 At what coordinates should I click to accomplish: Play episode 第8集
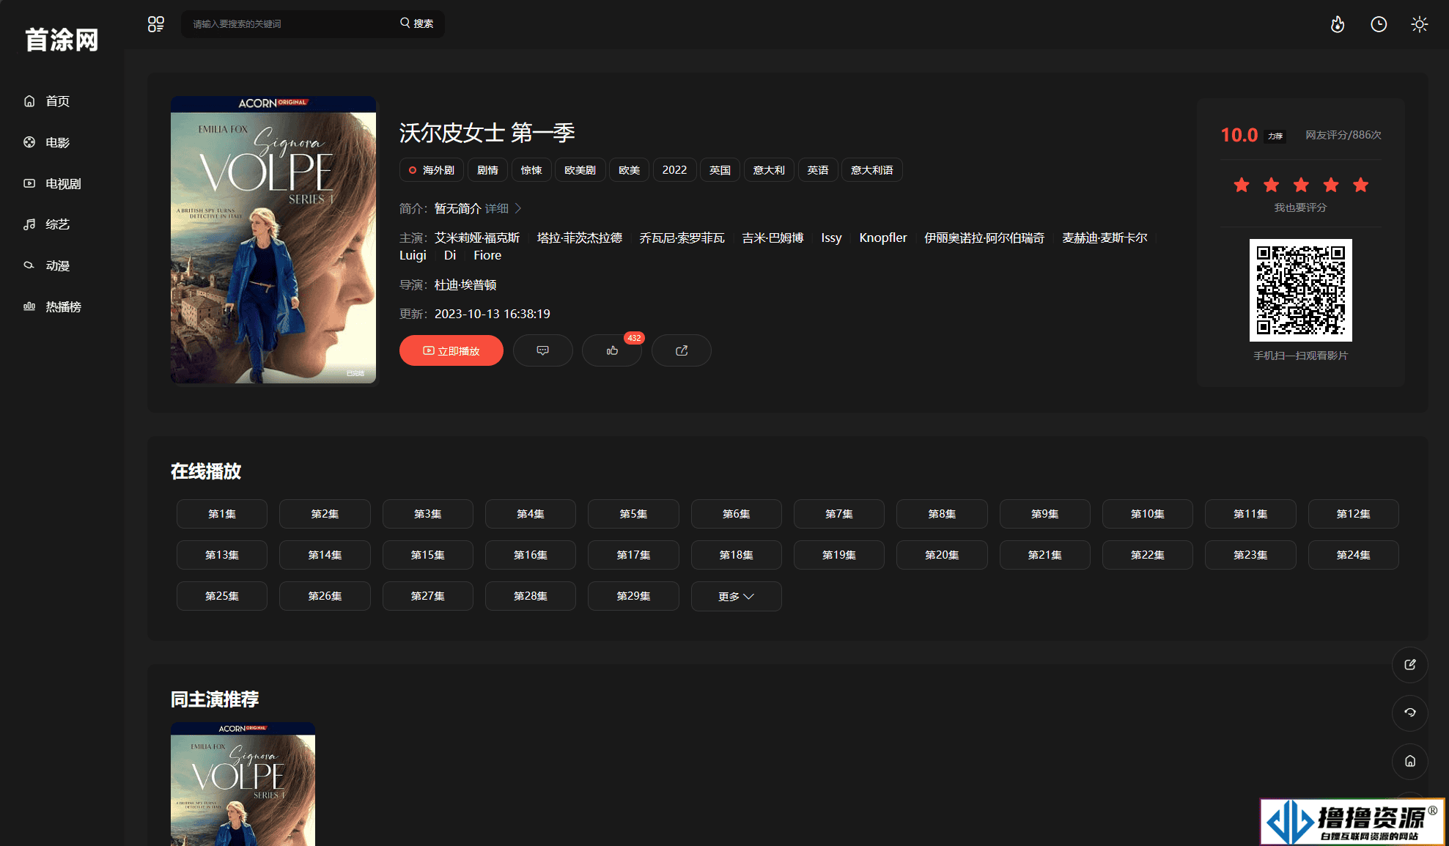coord(942,514)
